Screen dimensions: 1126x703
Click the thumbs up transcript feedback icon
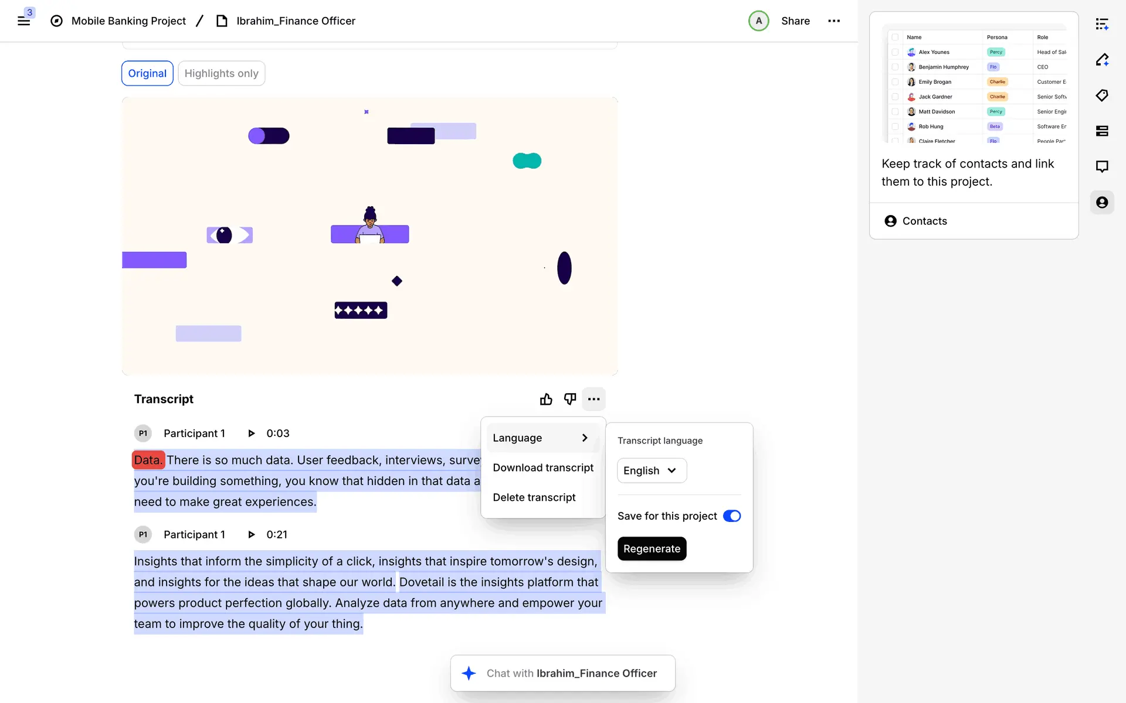coord(546,399)
